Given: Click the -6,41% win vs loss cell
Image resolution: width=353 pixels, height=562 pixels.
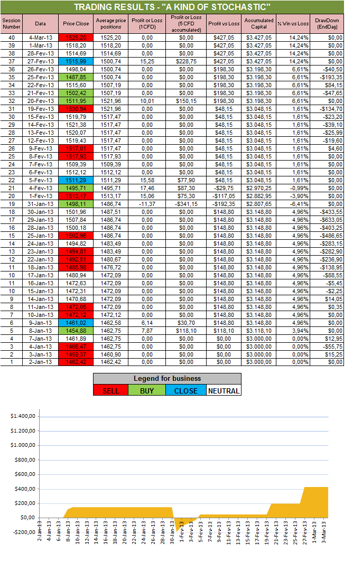Looking at the screenshot, I should click(293, 204).
